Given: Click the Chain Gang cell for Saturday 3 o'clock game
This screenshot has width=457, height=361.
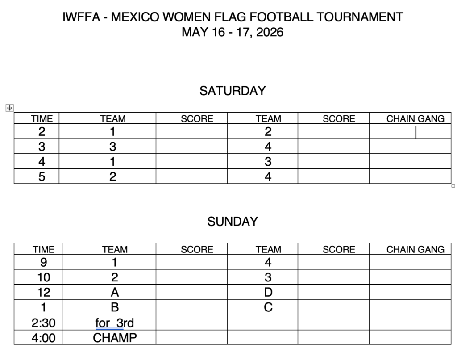Looking at the screenshot, I should coord(410,146).
